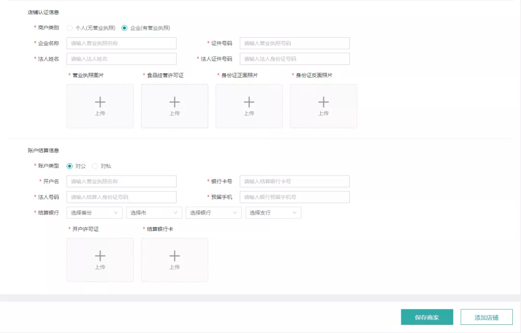521x333 pixels.
Task: Click the 预留手机 input field
Action: [294, 197]
